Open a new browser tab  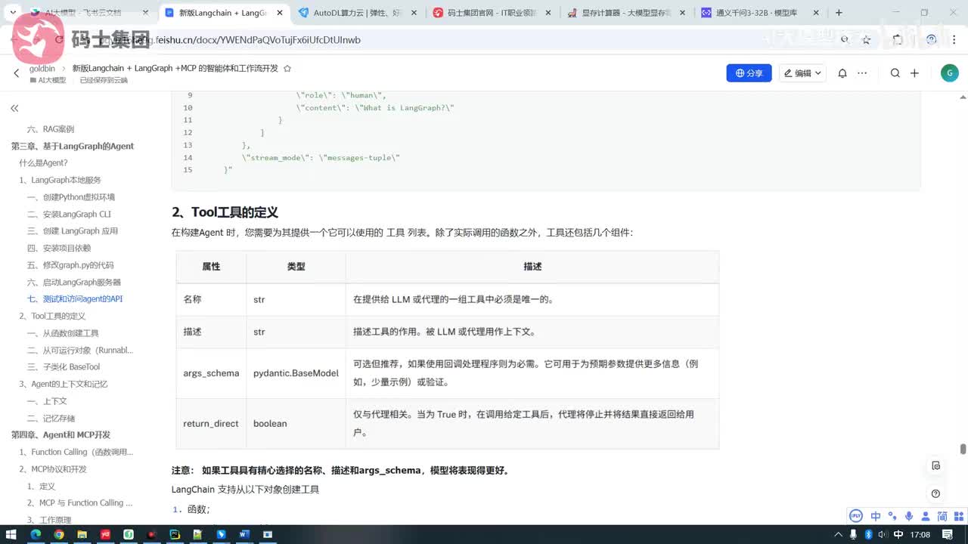pyautogui.click(x=839, y=13)
